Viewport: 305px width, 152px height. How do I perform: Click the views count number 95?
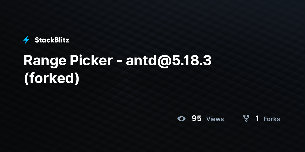tap(196, 118)
